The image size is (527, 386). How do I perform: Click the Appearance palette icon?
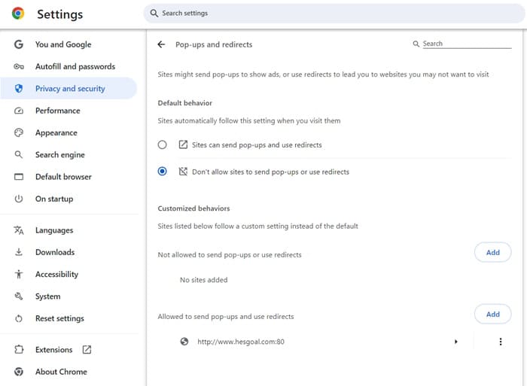(x=19, y=132)
